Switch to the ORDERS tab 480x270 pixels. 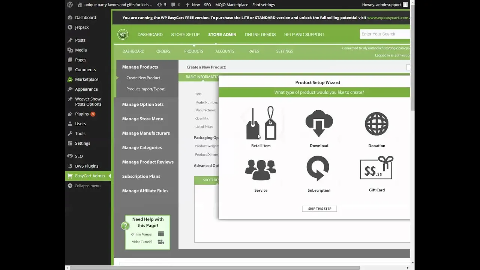[163, 51]
